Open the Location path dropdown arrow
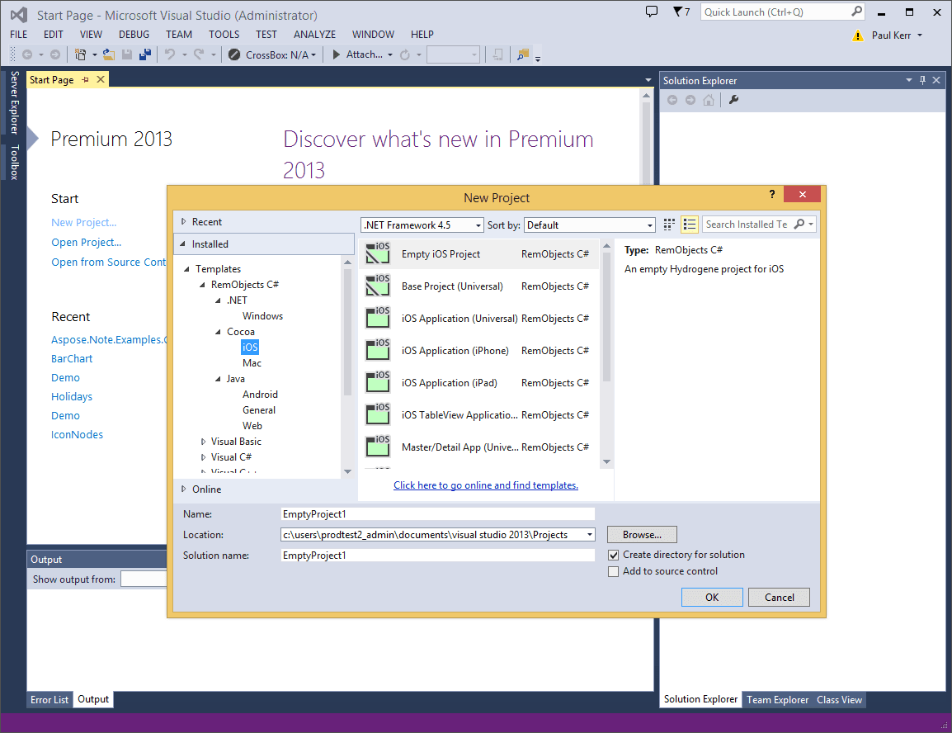The width and height of the screenshot is (952, 733). (590, 535)
